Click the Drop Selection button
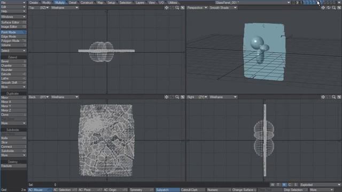342x192 pixels. [296, 190]
